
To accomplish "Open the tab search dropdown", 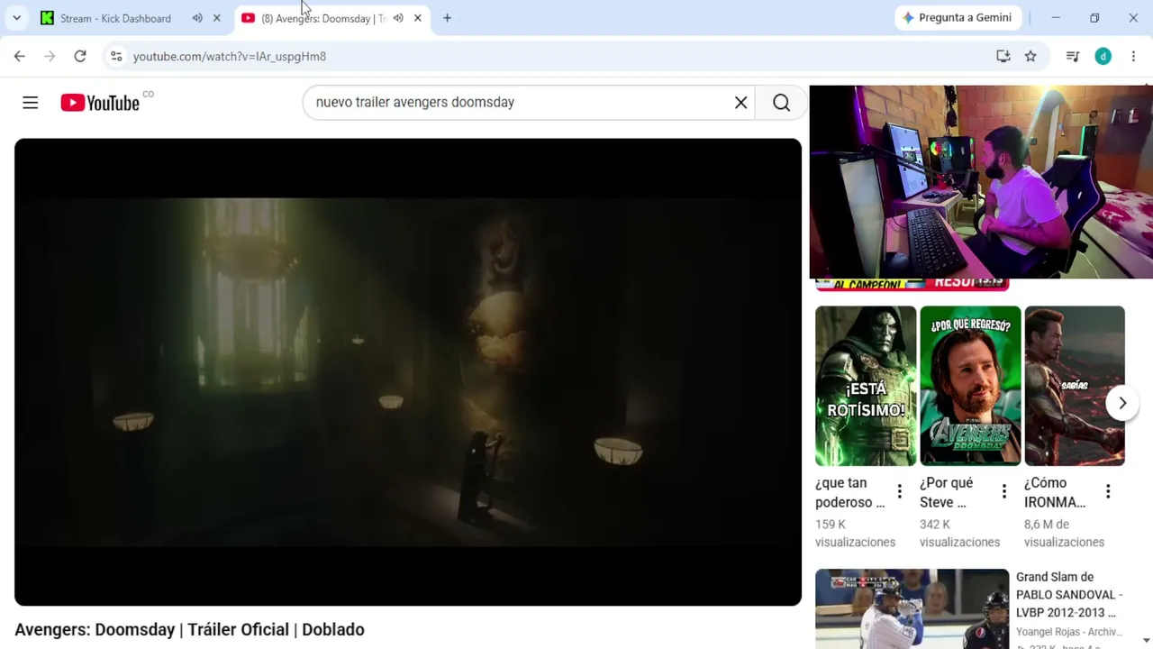I will click(16, 18).
